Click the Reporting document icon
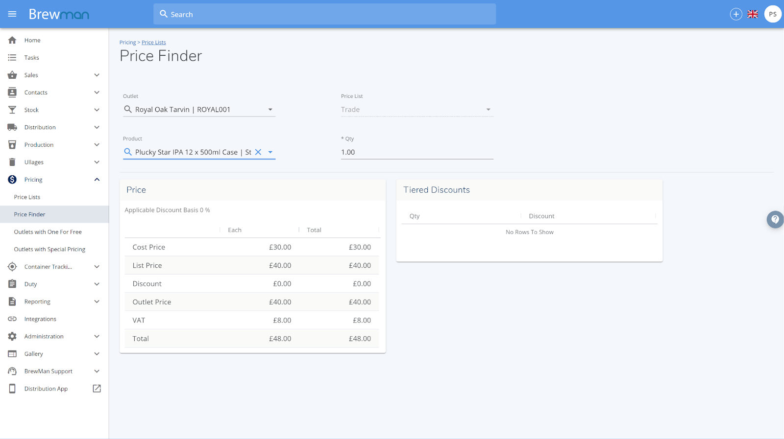This screenshot has width=784, height=439. (x=12, y=301)
